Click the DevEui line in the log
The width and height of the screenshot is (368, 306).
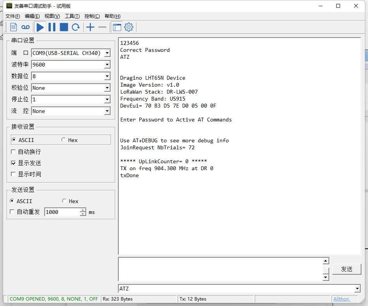(168, 106)
